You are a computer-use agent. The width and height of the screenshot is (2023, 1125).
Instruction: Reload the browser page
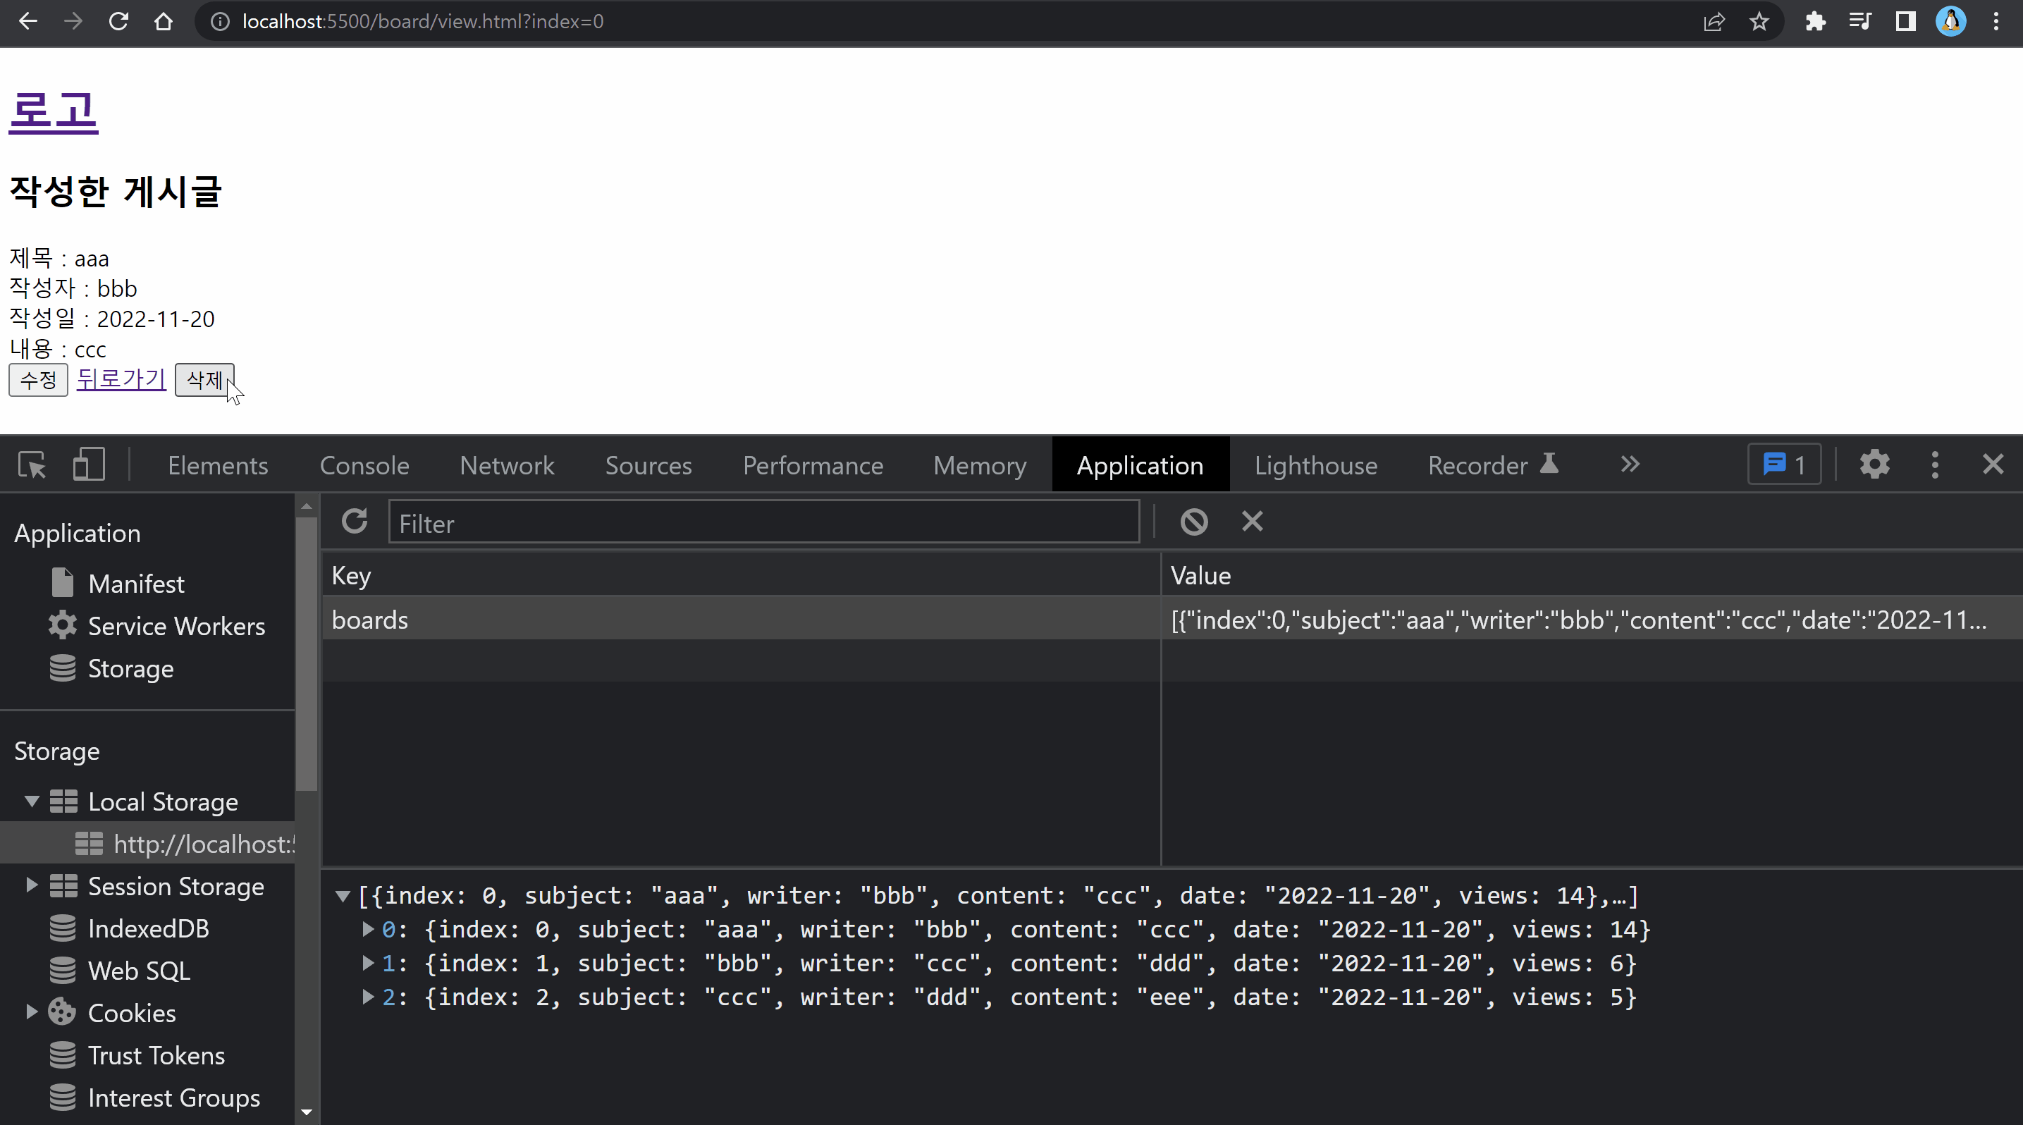(x=118, y=21)
